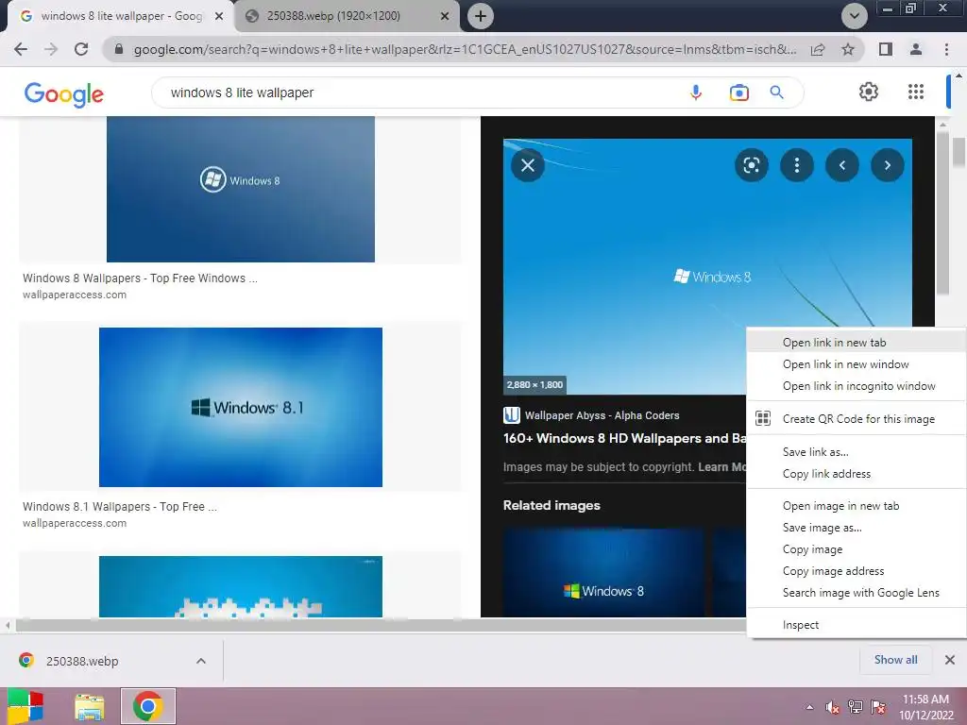Show the previous image in preview

841,165
